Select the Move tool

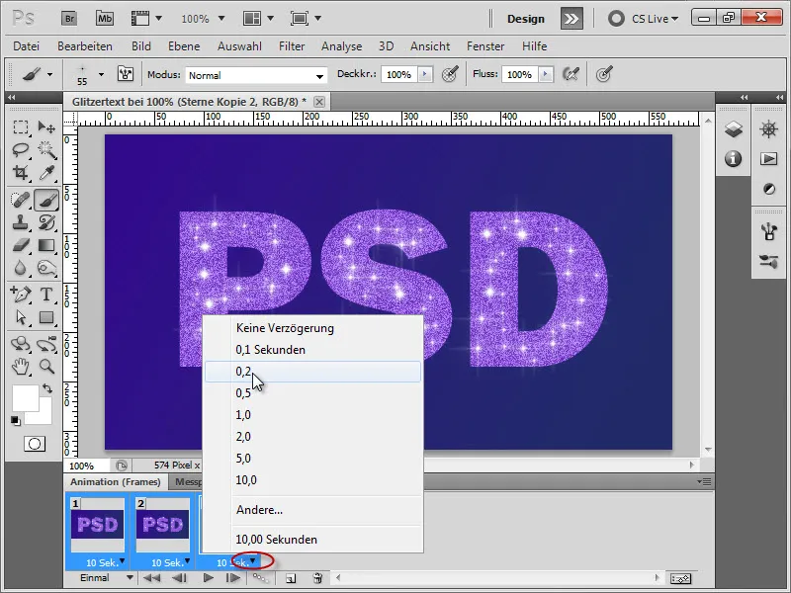coord(46,127)
